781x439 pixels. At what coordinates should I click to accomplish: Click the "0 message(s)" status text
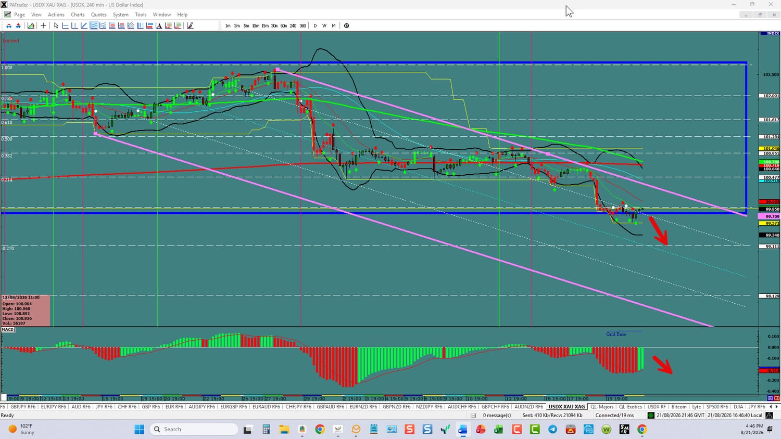tap(497, 416)
